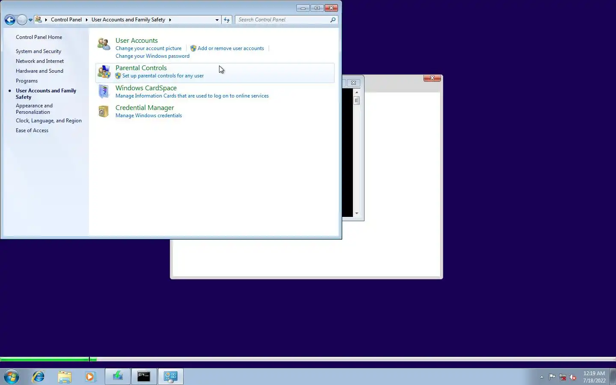Click the Refresh button beside address bar
Viewport: 616px width, 385px height.
227,20
